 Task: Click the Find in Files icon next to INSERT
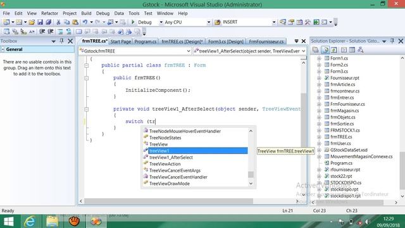218,22
